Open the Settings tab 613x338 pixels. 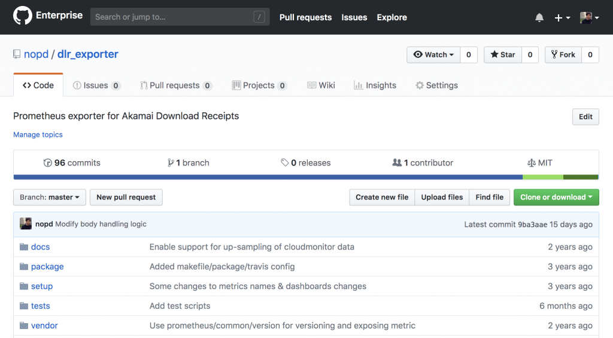pyautogui.click(x=436, y=85)
